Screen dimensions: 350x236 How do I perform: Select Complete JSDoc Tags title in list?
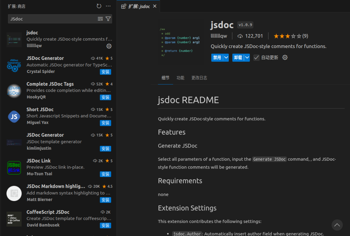pyautogui.click(x=50, y=84)
